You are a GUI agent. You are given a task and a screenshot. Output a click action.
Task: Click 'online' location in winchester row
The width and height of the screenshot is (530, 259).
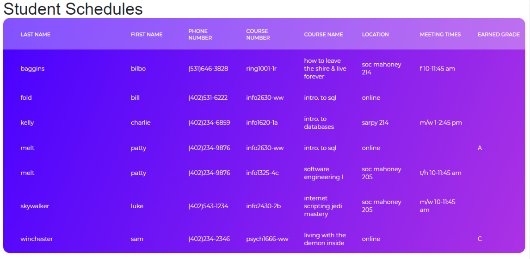(x=371, y=239)
